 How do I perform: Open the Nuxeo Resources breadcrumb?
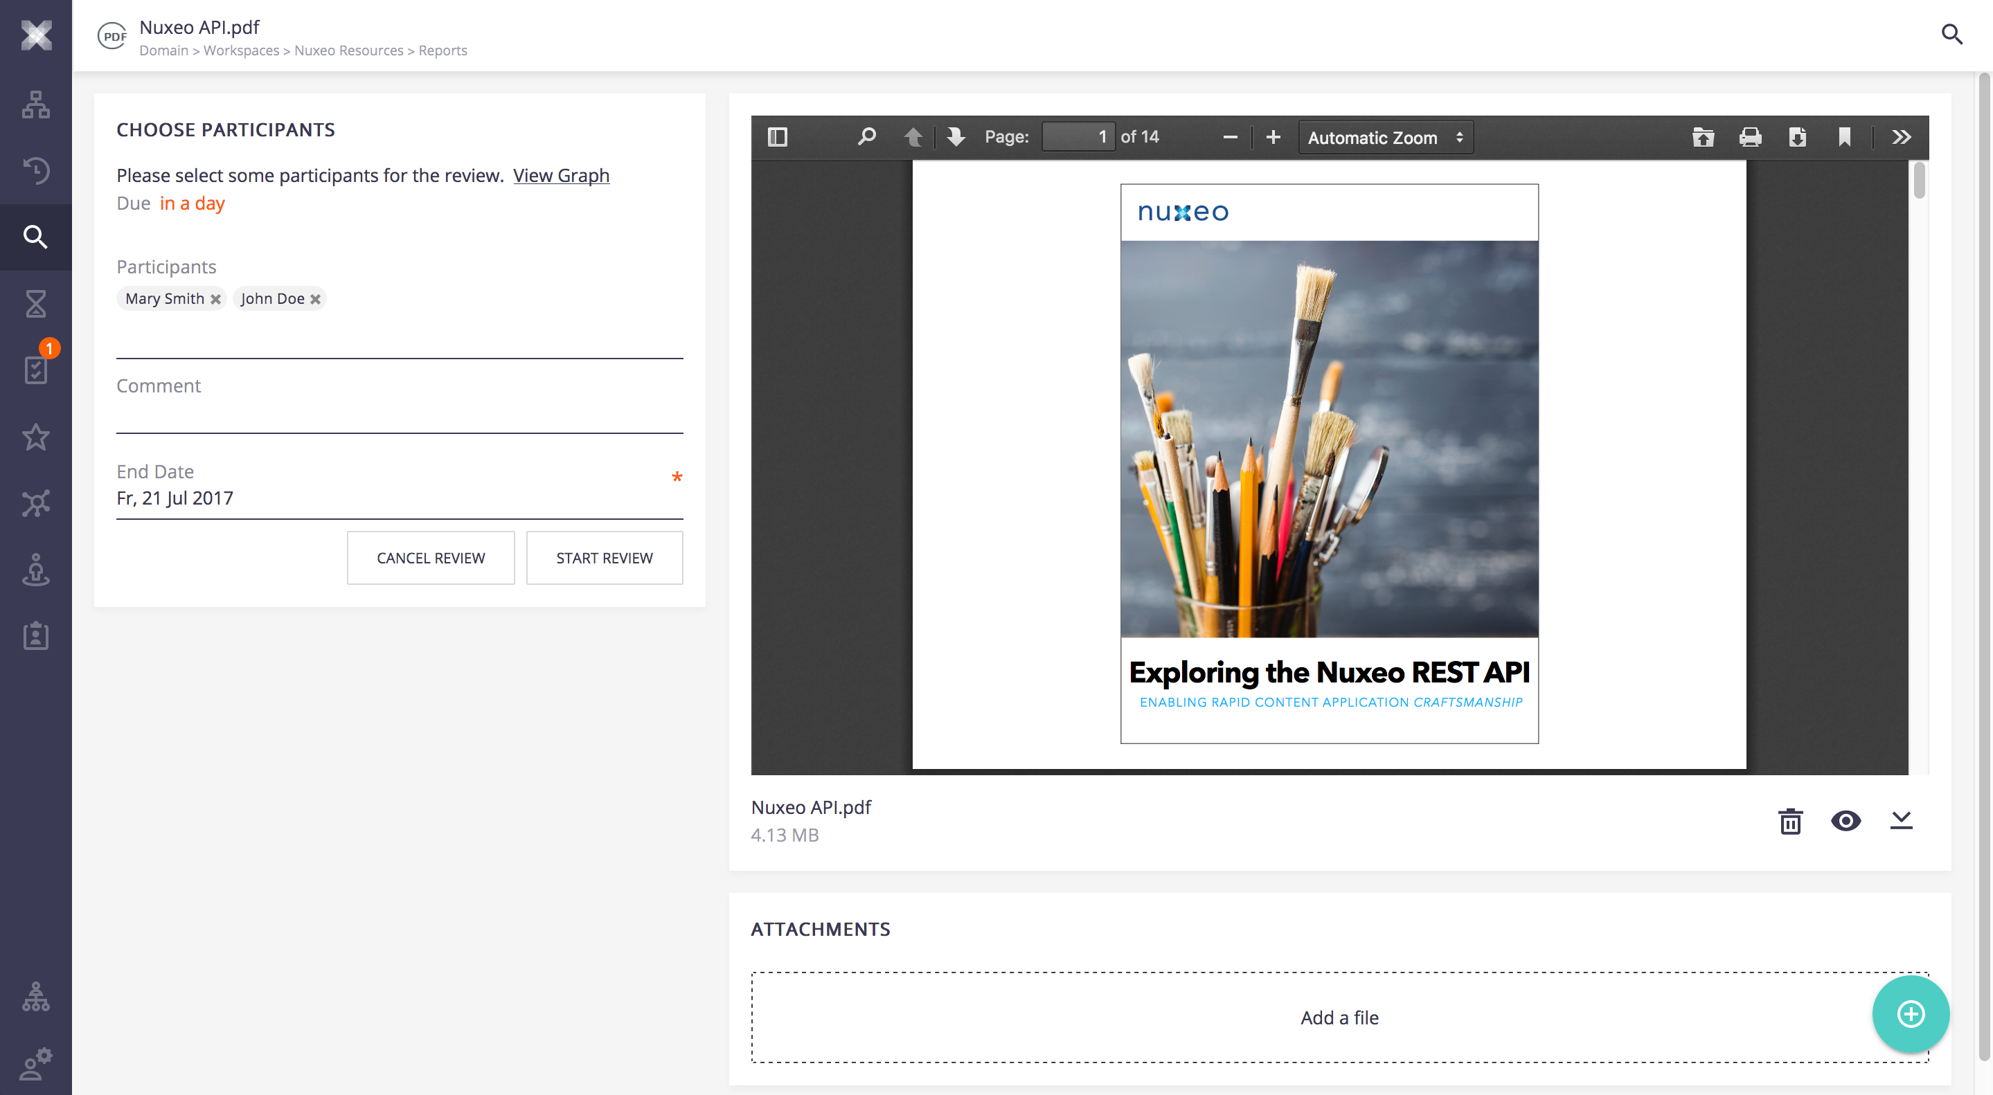(x=349, y=51)
